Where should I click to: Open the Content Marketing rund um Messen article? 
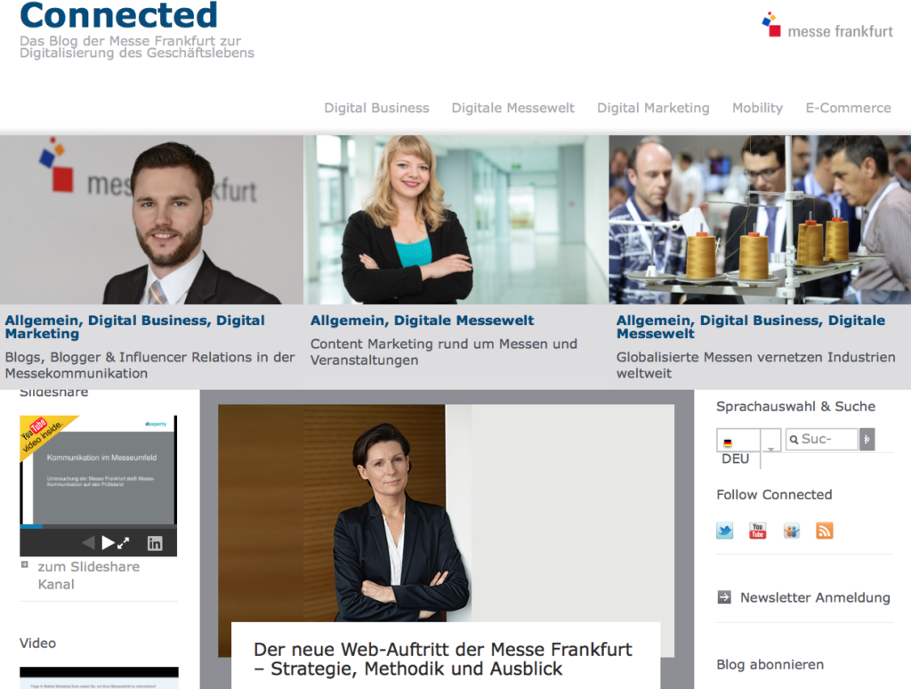point(443,352)
